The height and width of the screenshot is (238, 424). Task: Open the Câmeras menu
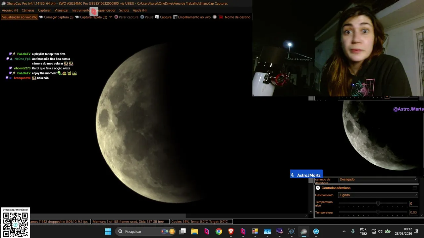28,10
